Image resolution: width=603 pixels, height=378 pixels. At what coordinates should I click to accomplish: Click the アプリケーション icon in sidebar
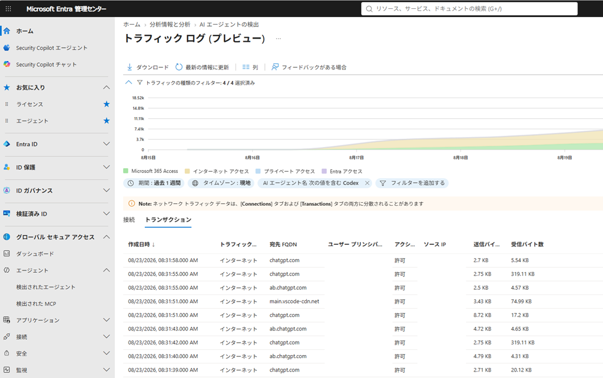pos(6,320)
